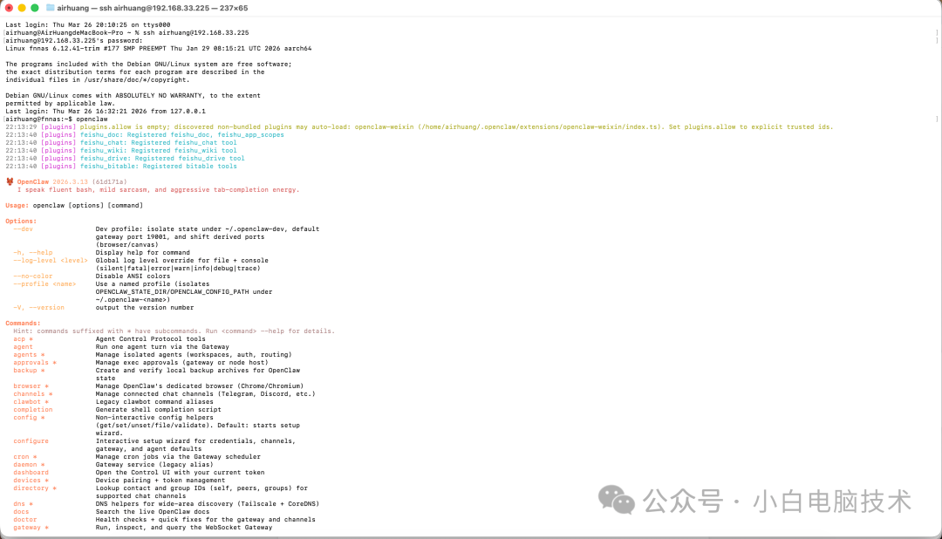Click 'Legacy clawbot command aliases' description

[154, 401]
